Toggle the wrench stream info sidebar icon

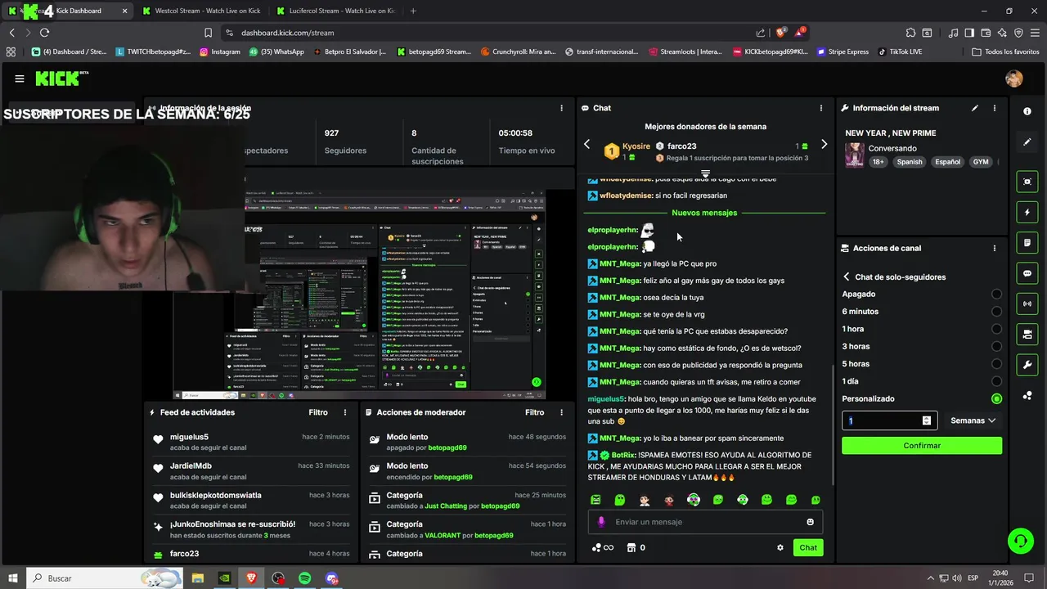pos(1027,364)
